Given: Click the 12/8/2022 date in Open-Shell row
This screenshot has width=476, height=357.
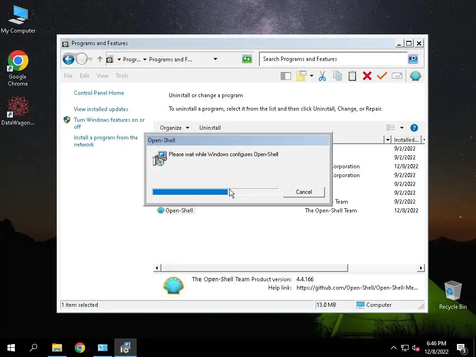Looking at the screenshot, I should 406,211.
